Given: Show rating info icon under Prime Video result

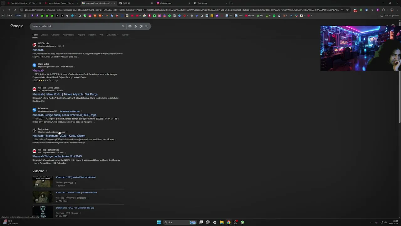Looking at the screenshot, I should (56, 81).
